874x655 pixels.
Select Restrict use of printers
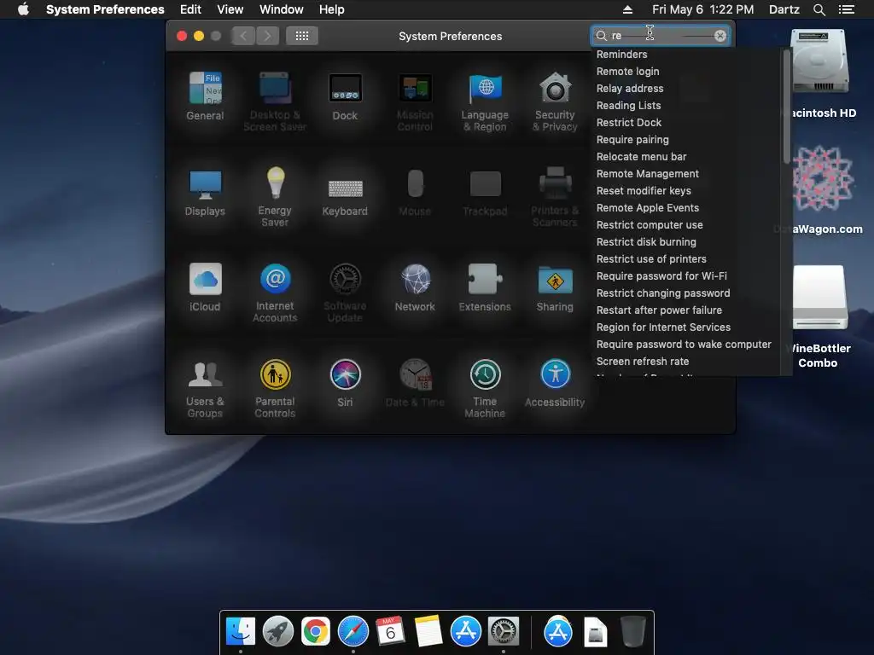tap(651, 259)
